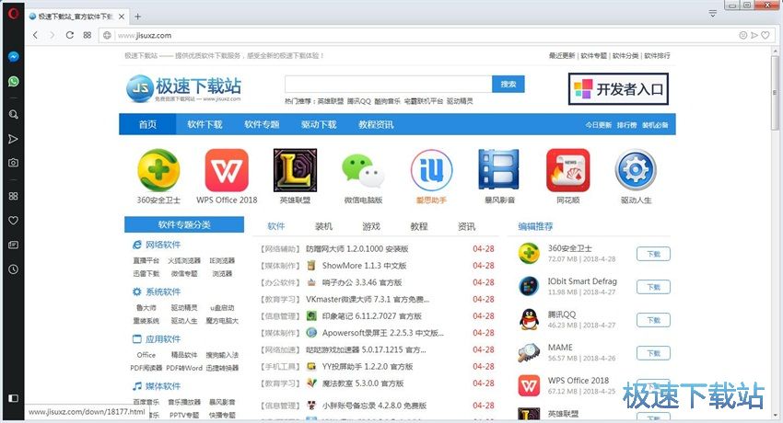Screen dimensions: 783x423
Task: Click the send to My Flow icon in the address bar
Action: (x=754, y=35)
